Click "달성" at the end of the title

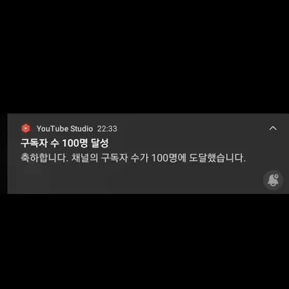pos(100,143)
